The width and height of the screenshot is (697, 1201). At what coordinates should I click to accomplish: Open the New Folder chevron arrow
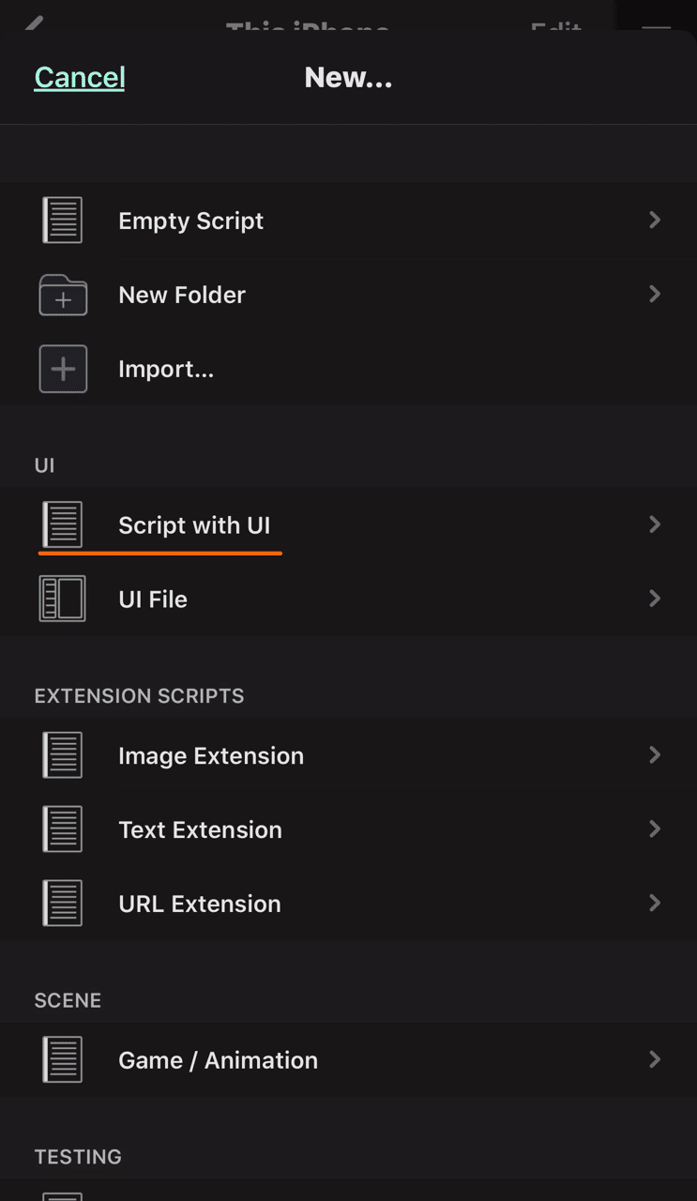pos(655,295)
